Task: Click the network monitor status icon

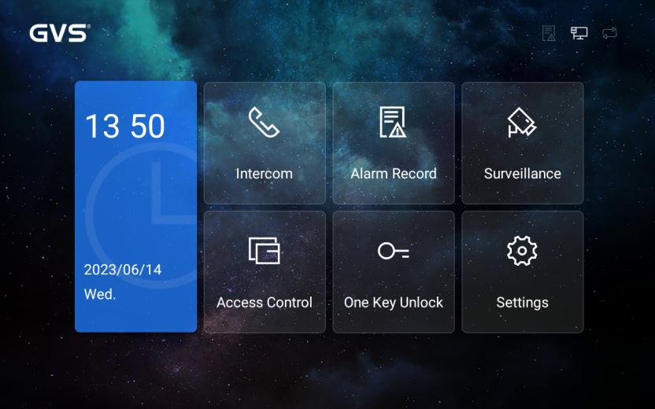Action: (579, 33)
